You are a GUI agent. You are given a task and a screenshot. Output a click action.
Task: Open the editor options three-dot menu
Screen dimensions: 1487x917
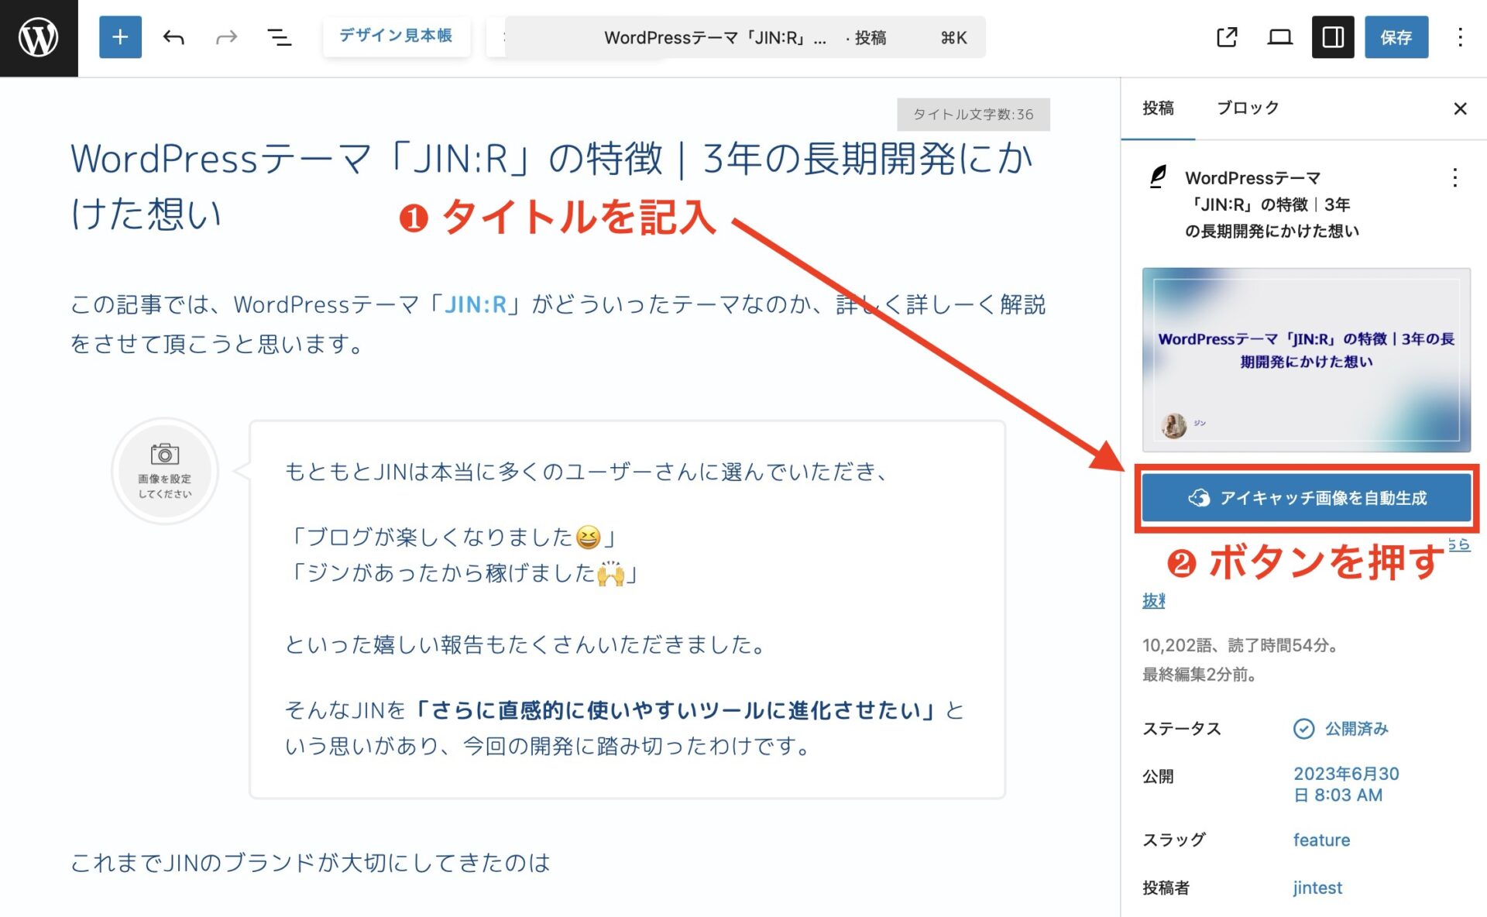[x=1460, y=37]
